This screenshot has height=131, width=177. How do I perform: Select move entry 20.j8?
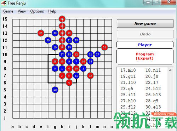click(x=152, y=76)
